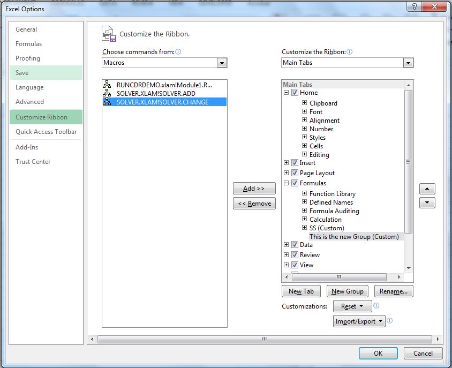Image resolution: width=452 pixels, height=368 pixels.
Task: Expand the Styles group
Action: (304, 137)
